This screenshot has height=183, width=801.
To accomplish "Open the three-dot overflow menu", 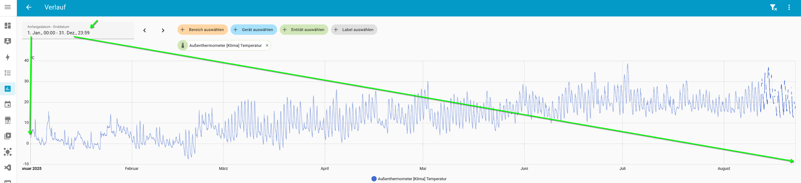I will [x=789, y=8].
